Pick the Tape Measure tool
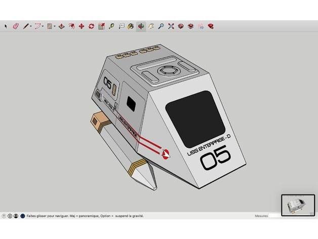The image size is (318, 239). pos(111,26)
